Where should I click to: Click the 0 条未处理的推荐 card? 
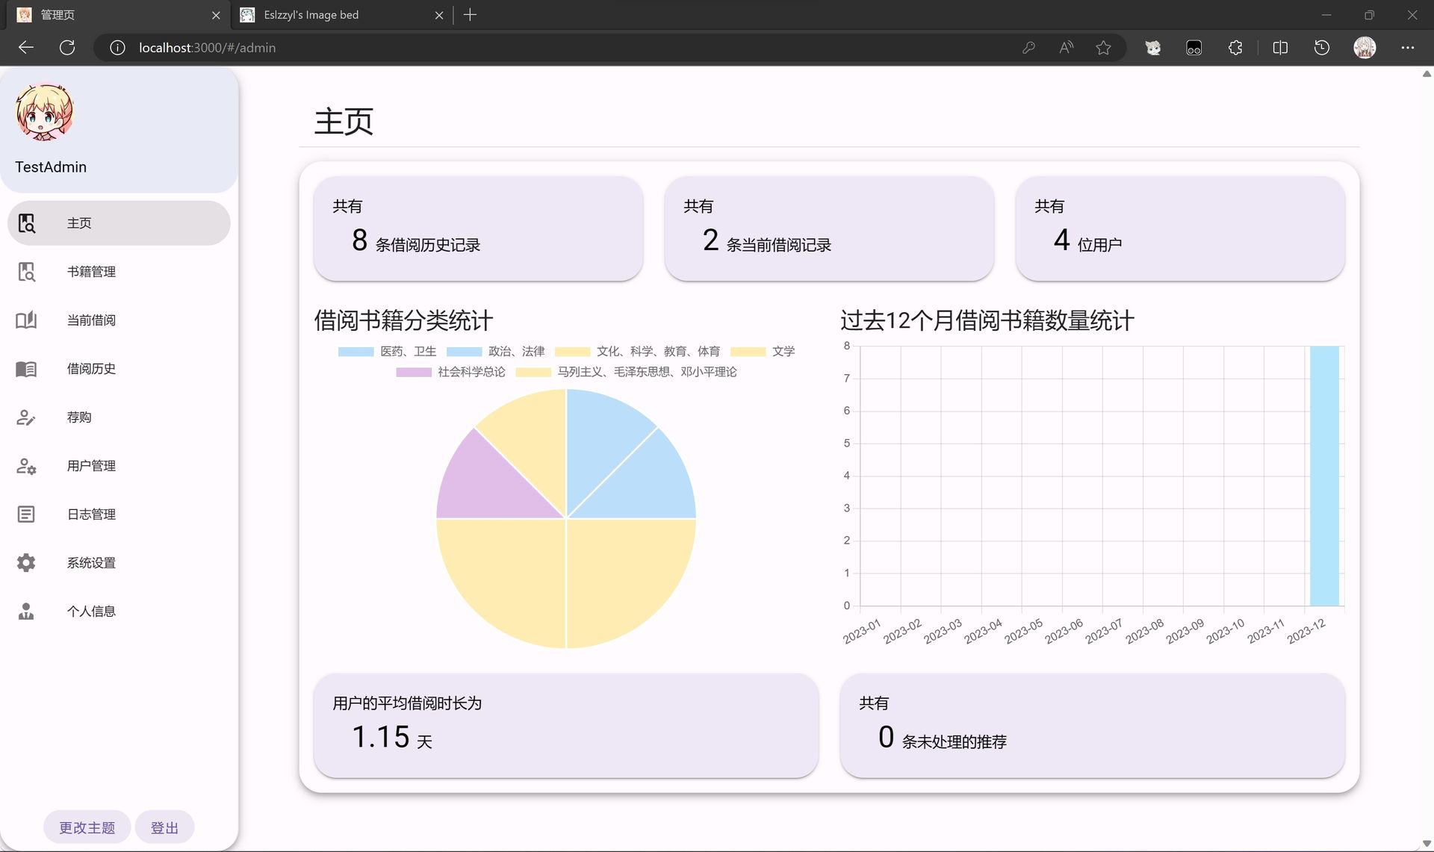coord(1093,726)
